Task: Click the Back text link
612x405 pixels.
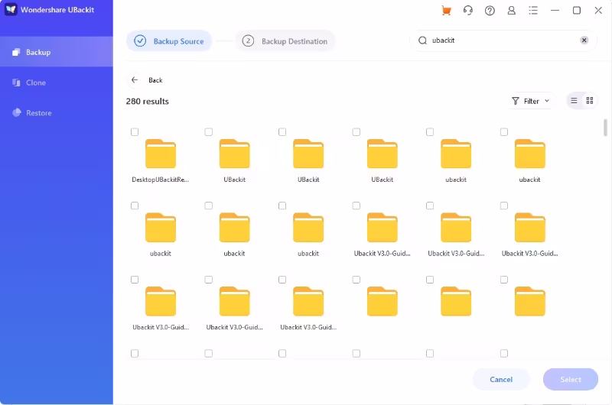Action: [x=155, y=80]
